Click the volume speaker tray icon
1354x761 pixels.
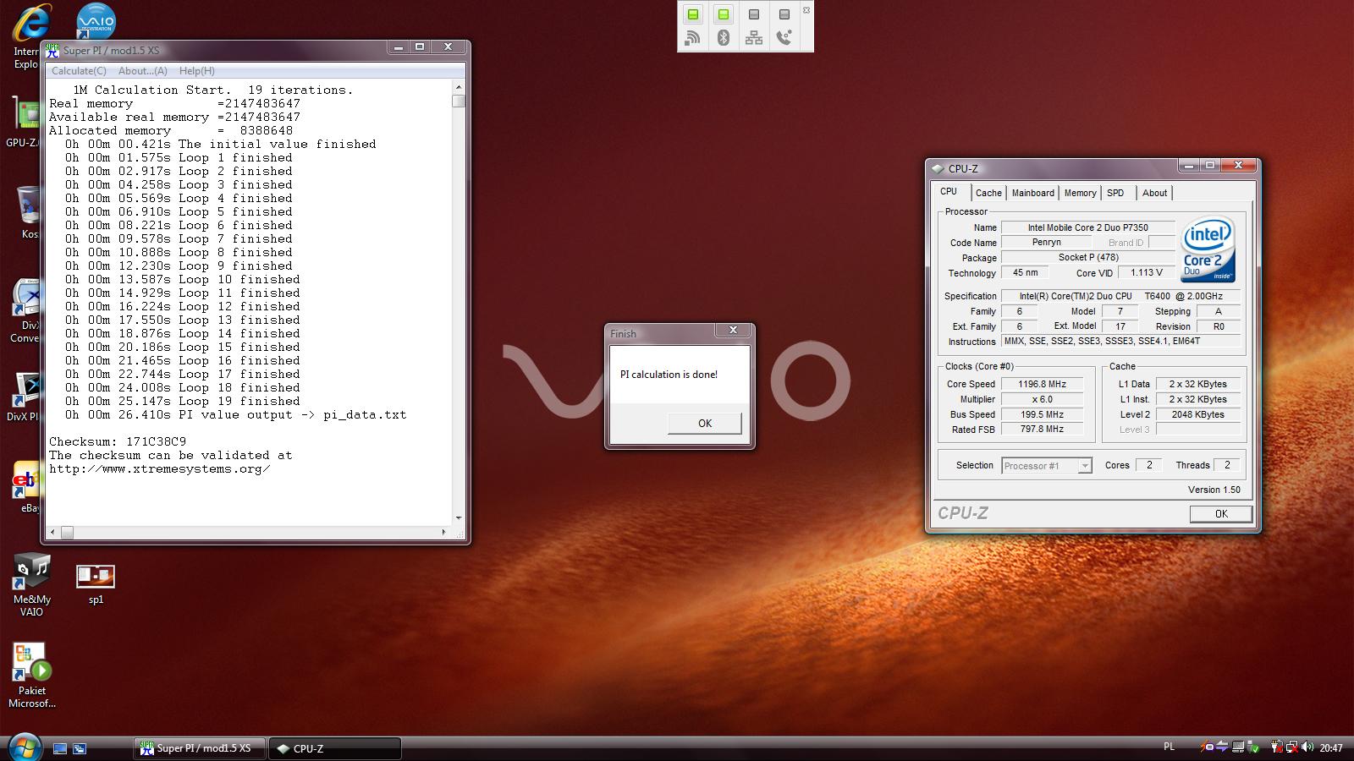[x=1307, y=747]
